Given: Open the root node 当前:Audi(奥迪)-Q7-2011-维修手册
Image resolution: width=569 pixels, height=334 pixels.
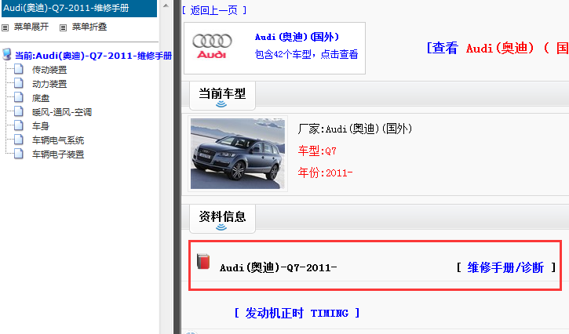Looking at the screenshot, I should tap(93, 56).
